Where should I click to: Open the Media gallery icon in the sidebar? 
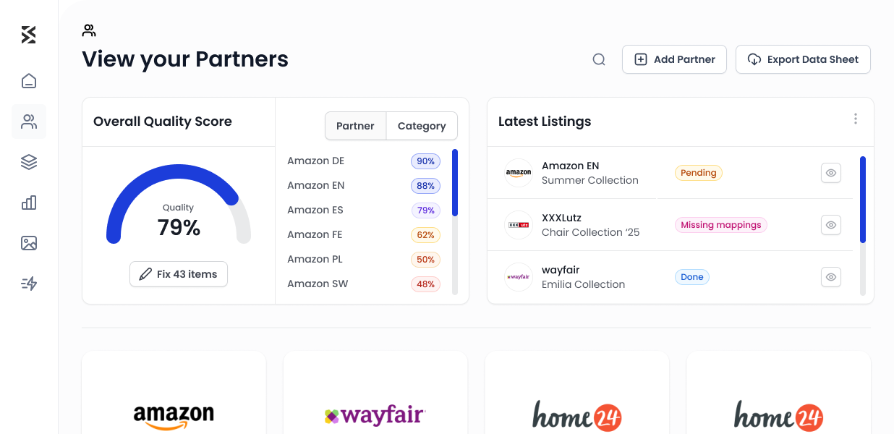(x=29, y=243)
